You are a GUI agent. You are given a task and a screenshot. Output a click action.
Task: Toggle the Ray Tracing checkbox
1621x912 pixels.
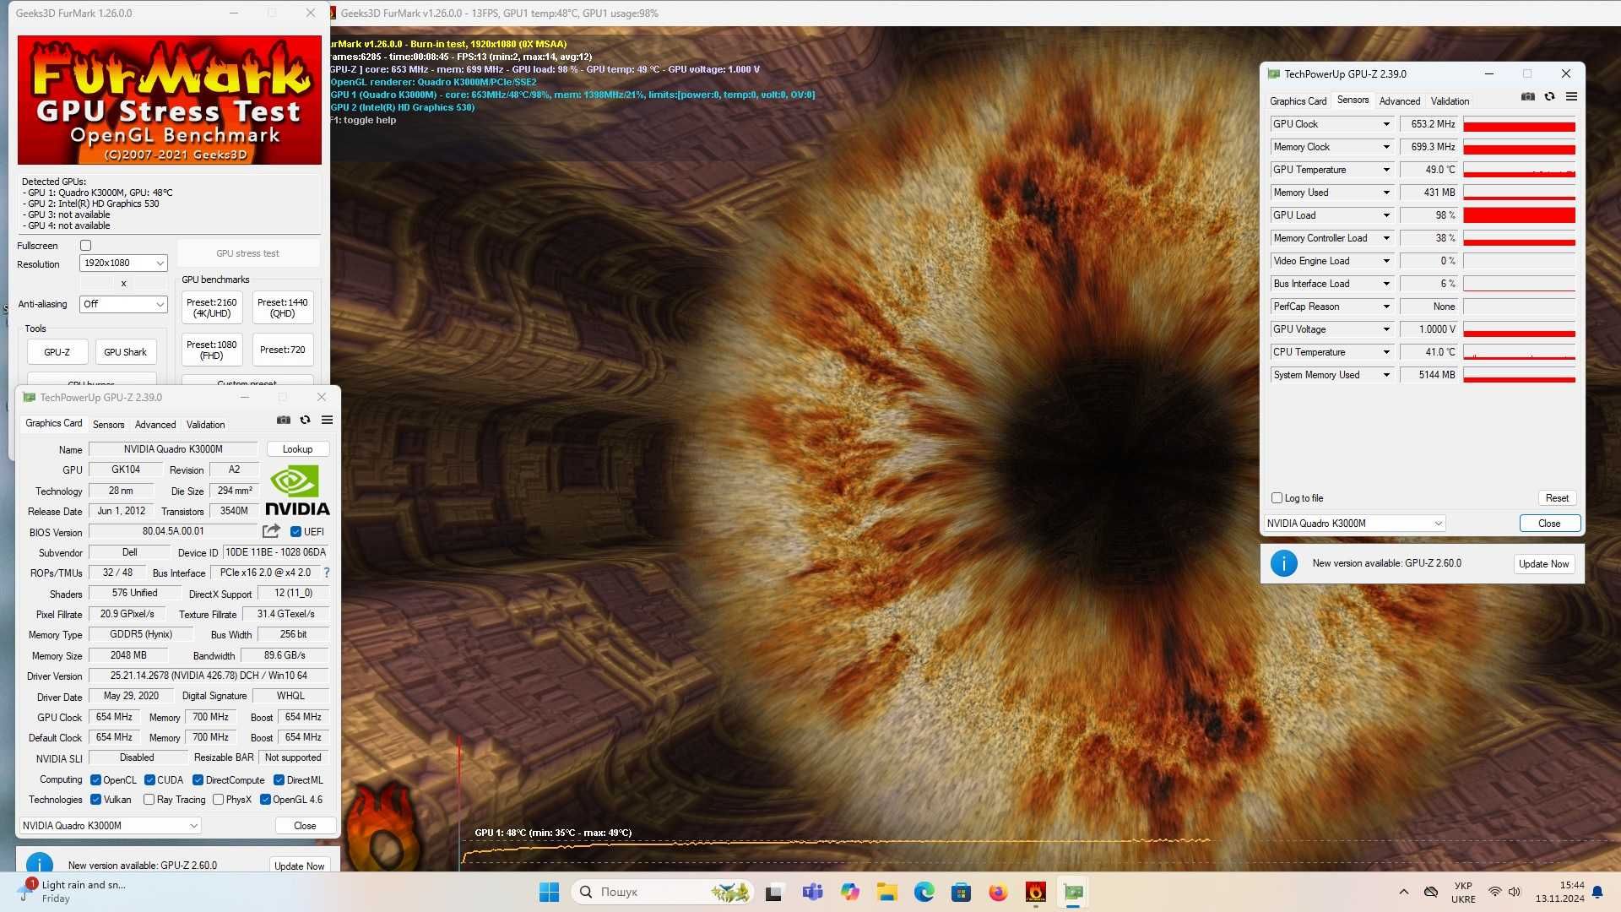tap(149, 800)
